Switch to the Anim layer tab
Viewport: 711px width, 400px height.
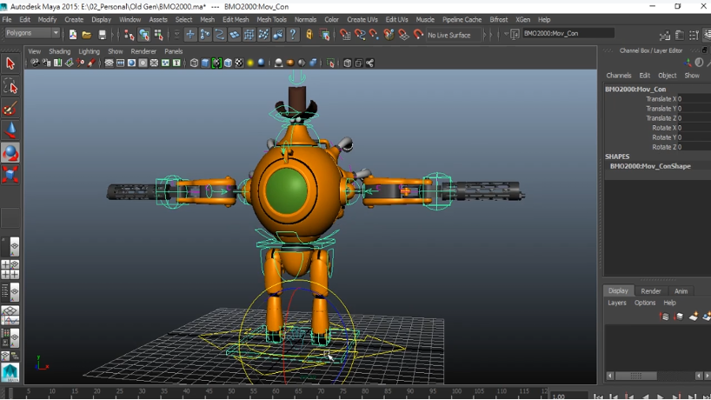pos(681,291)
